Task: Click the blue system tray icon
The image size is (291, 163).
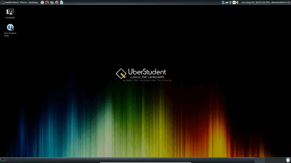Action: point(223,2)
